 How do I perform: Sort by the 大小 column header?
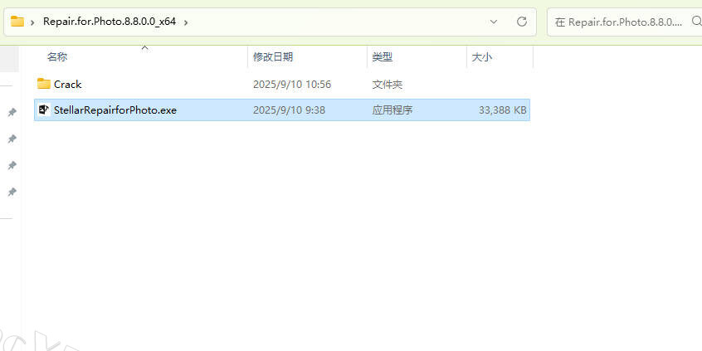pos(482,57)
